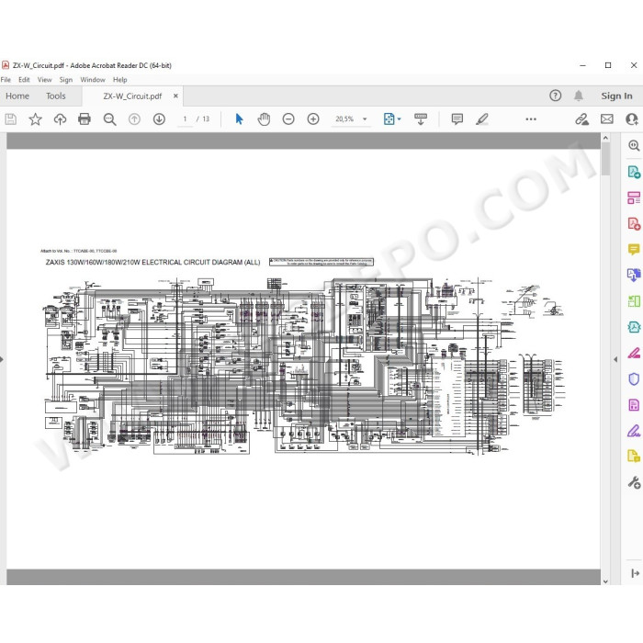Activate the Selection arrow tool
Viewport: 643px width, 643px height.
point(240,119)
